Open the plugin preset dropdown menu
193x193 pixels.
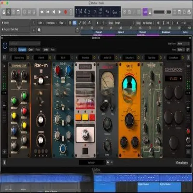click(25, 43)
